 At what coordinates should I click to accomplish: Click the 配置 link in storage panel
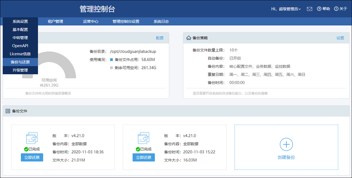click(x=159, y=38)
